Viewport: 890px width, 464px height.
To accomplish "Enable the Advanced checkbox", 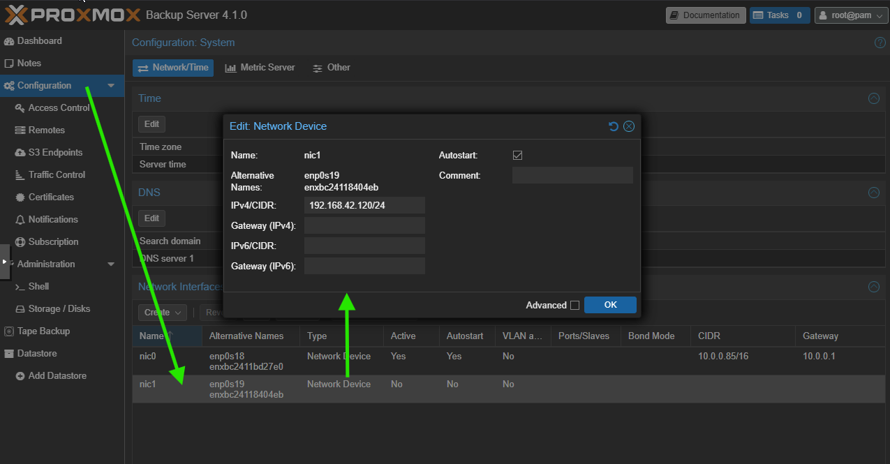I will click(574, 305).
